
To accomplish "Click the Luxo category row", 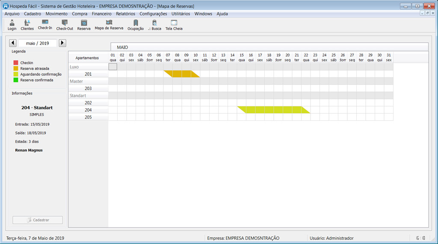I will (x=88, y=67).
